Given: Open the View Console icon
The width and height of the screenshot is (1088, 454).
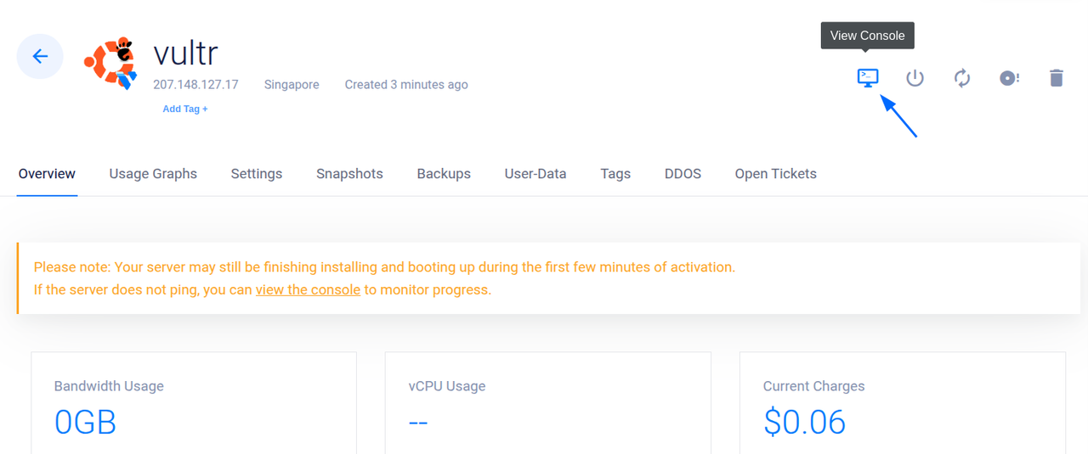Looking at the screenshot, I should click(x=867, y=78).
